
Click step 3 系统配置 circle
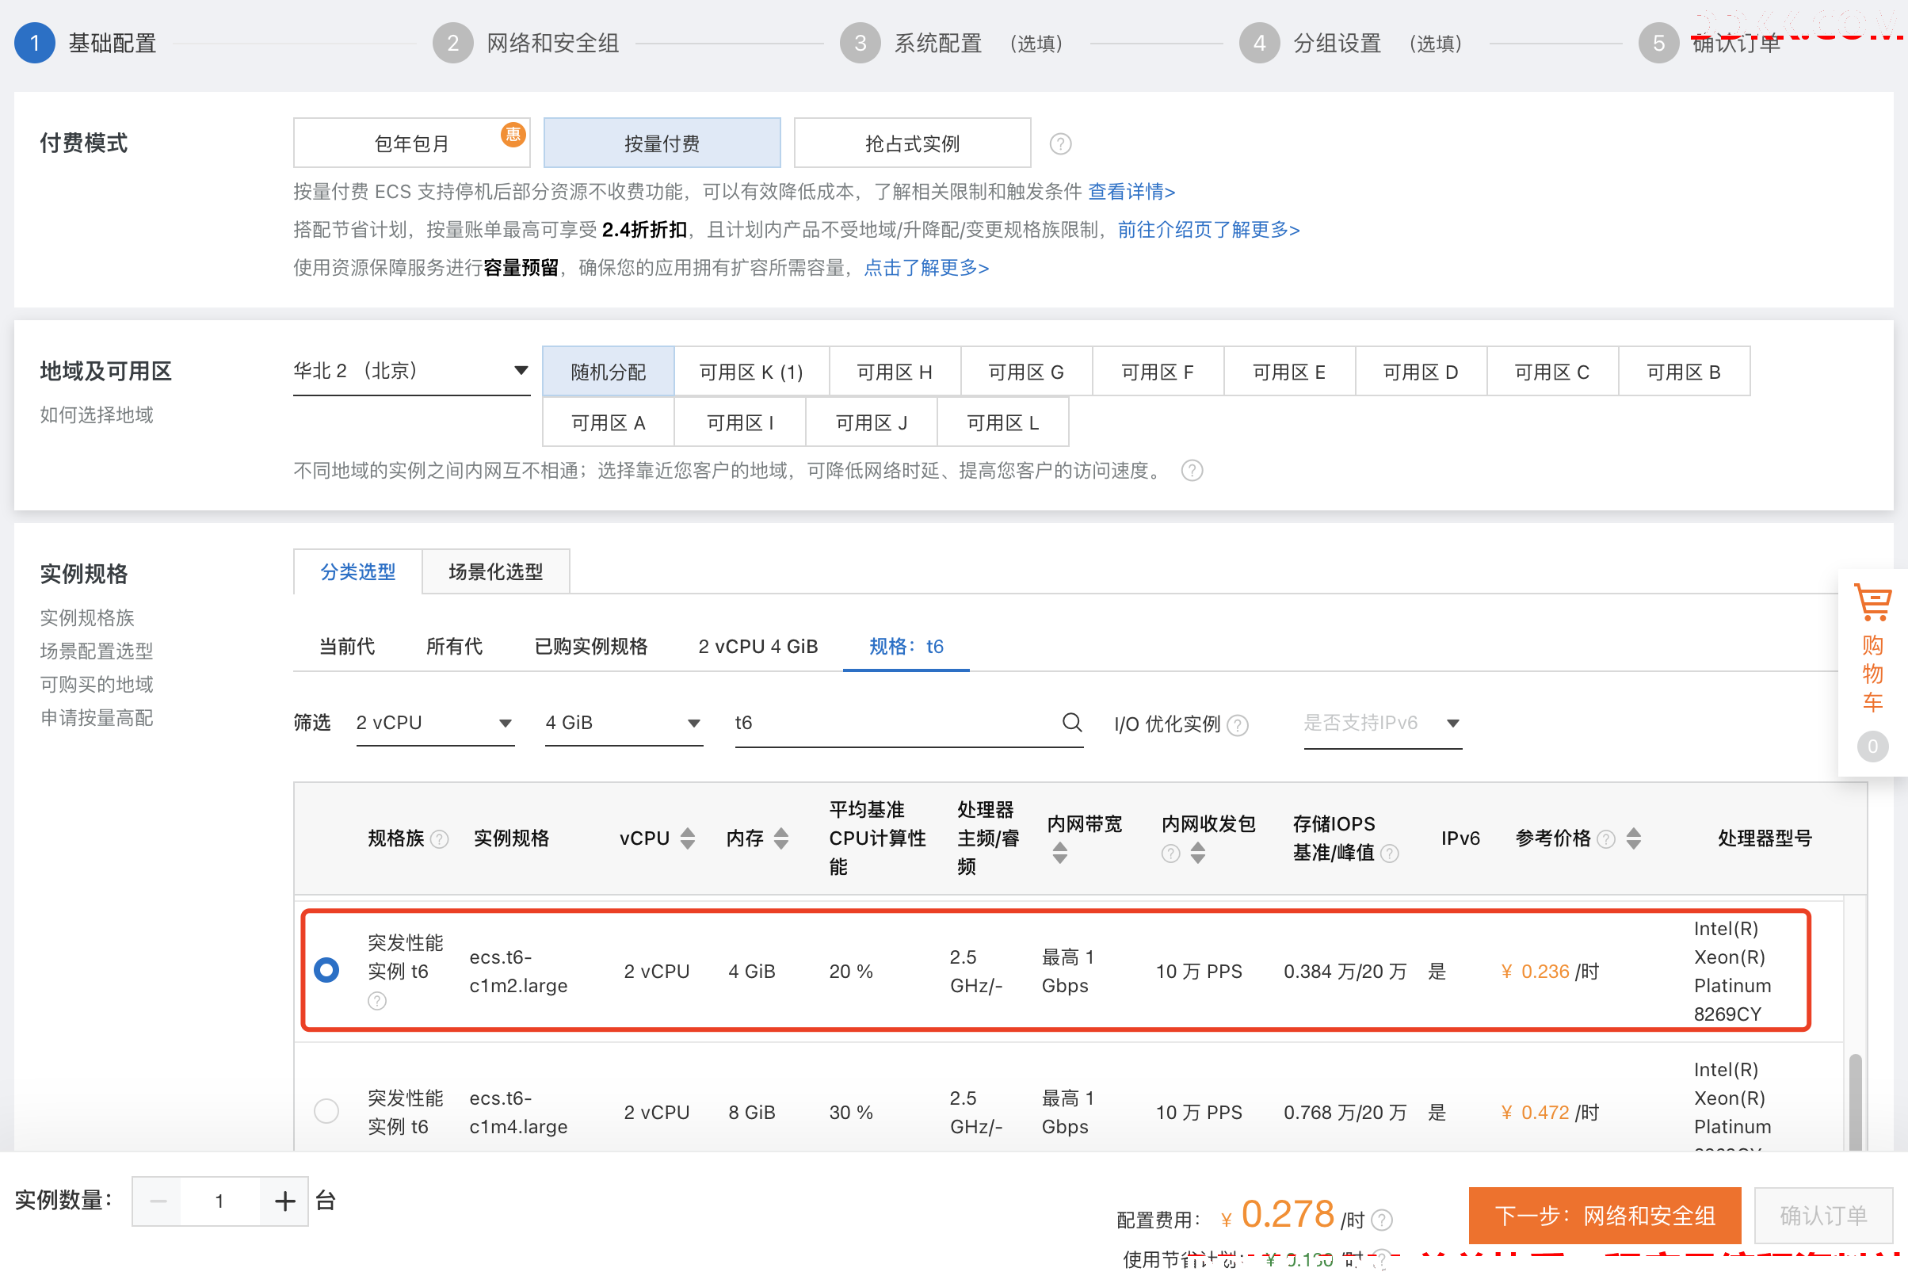(x=859, y=43)
